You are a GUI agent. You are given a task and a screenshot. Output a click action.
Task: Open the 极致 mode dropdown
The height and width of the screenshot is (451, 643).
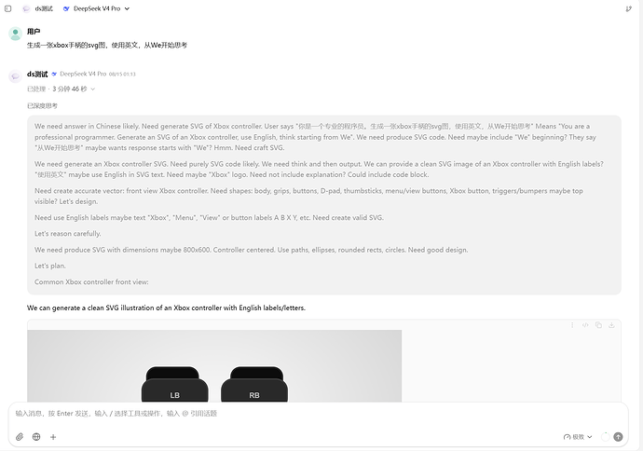[x=578, y=437]
